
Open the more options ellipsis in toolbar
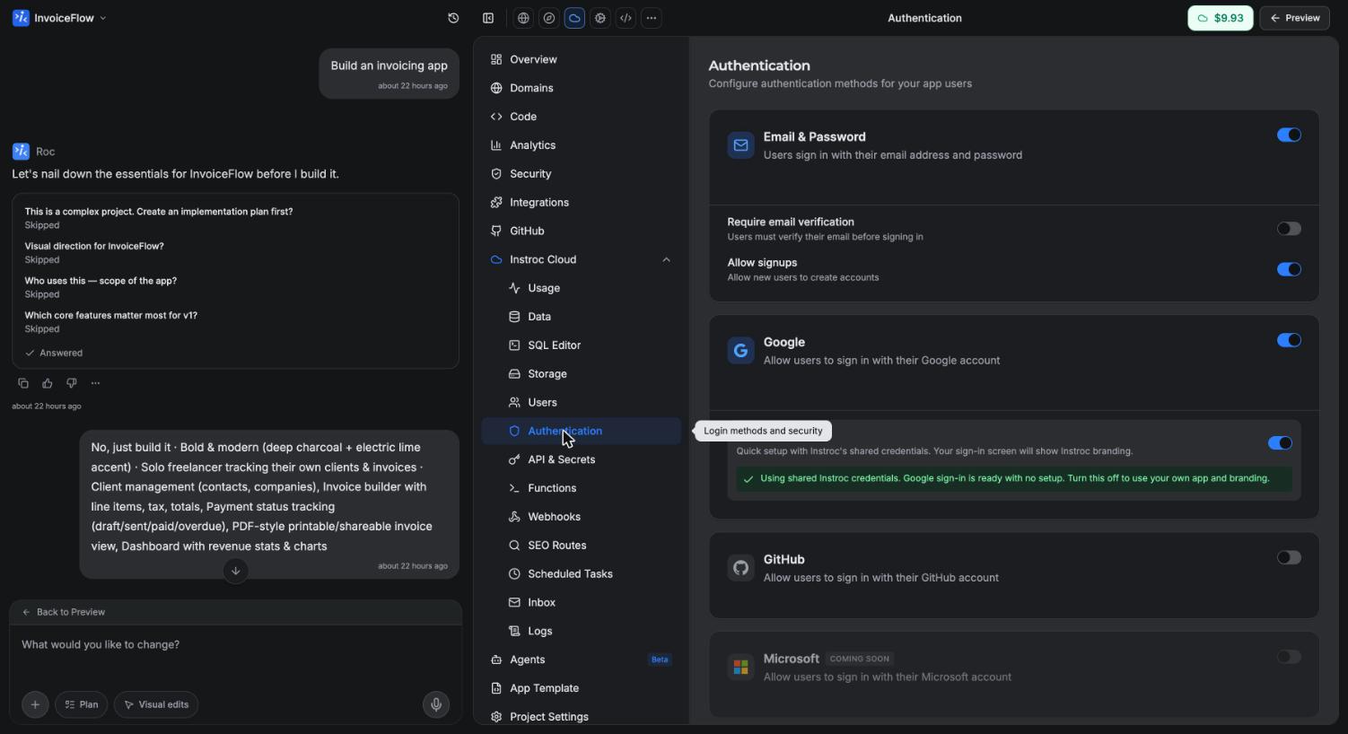click(652, 18)
